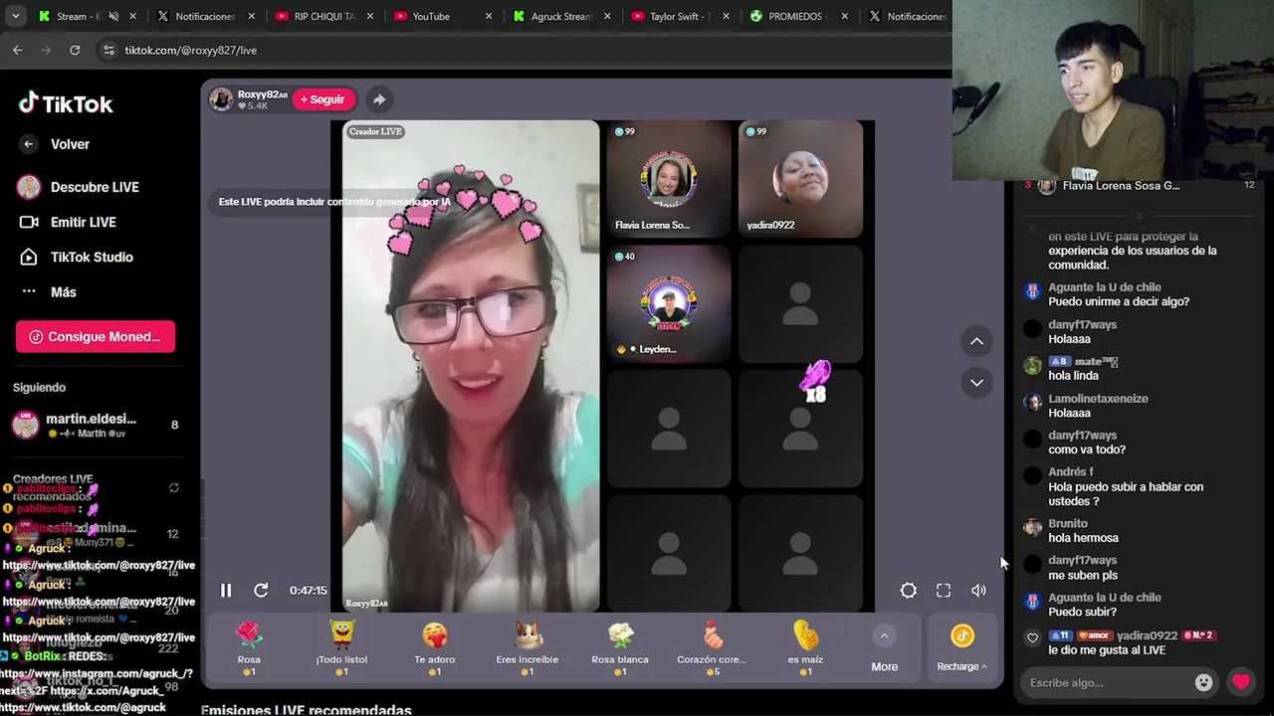Close the YouTube browser tab
This screenshot has width=1274, height=716.
(x=489, y=16)
